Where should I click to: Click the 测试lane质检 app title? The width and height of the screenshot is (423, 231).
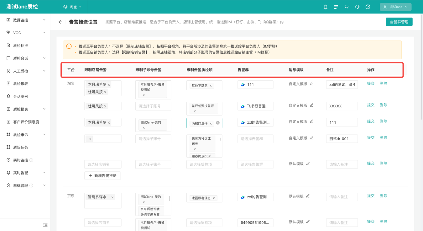click(22, 7)
